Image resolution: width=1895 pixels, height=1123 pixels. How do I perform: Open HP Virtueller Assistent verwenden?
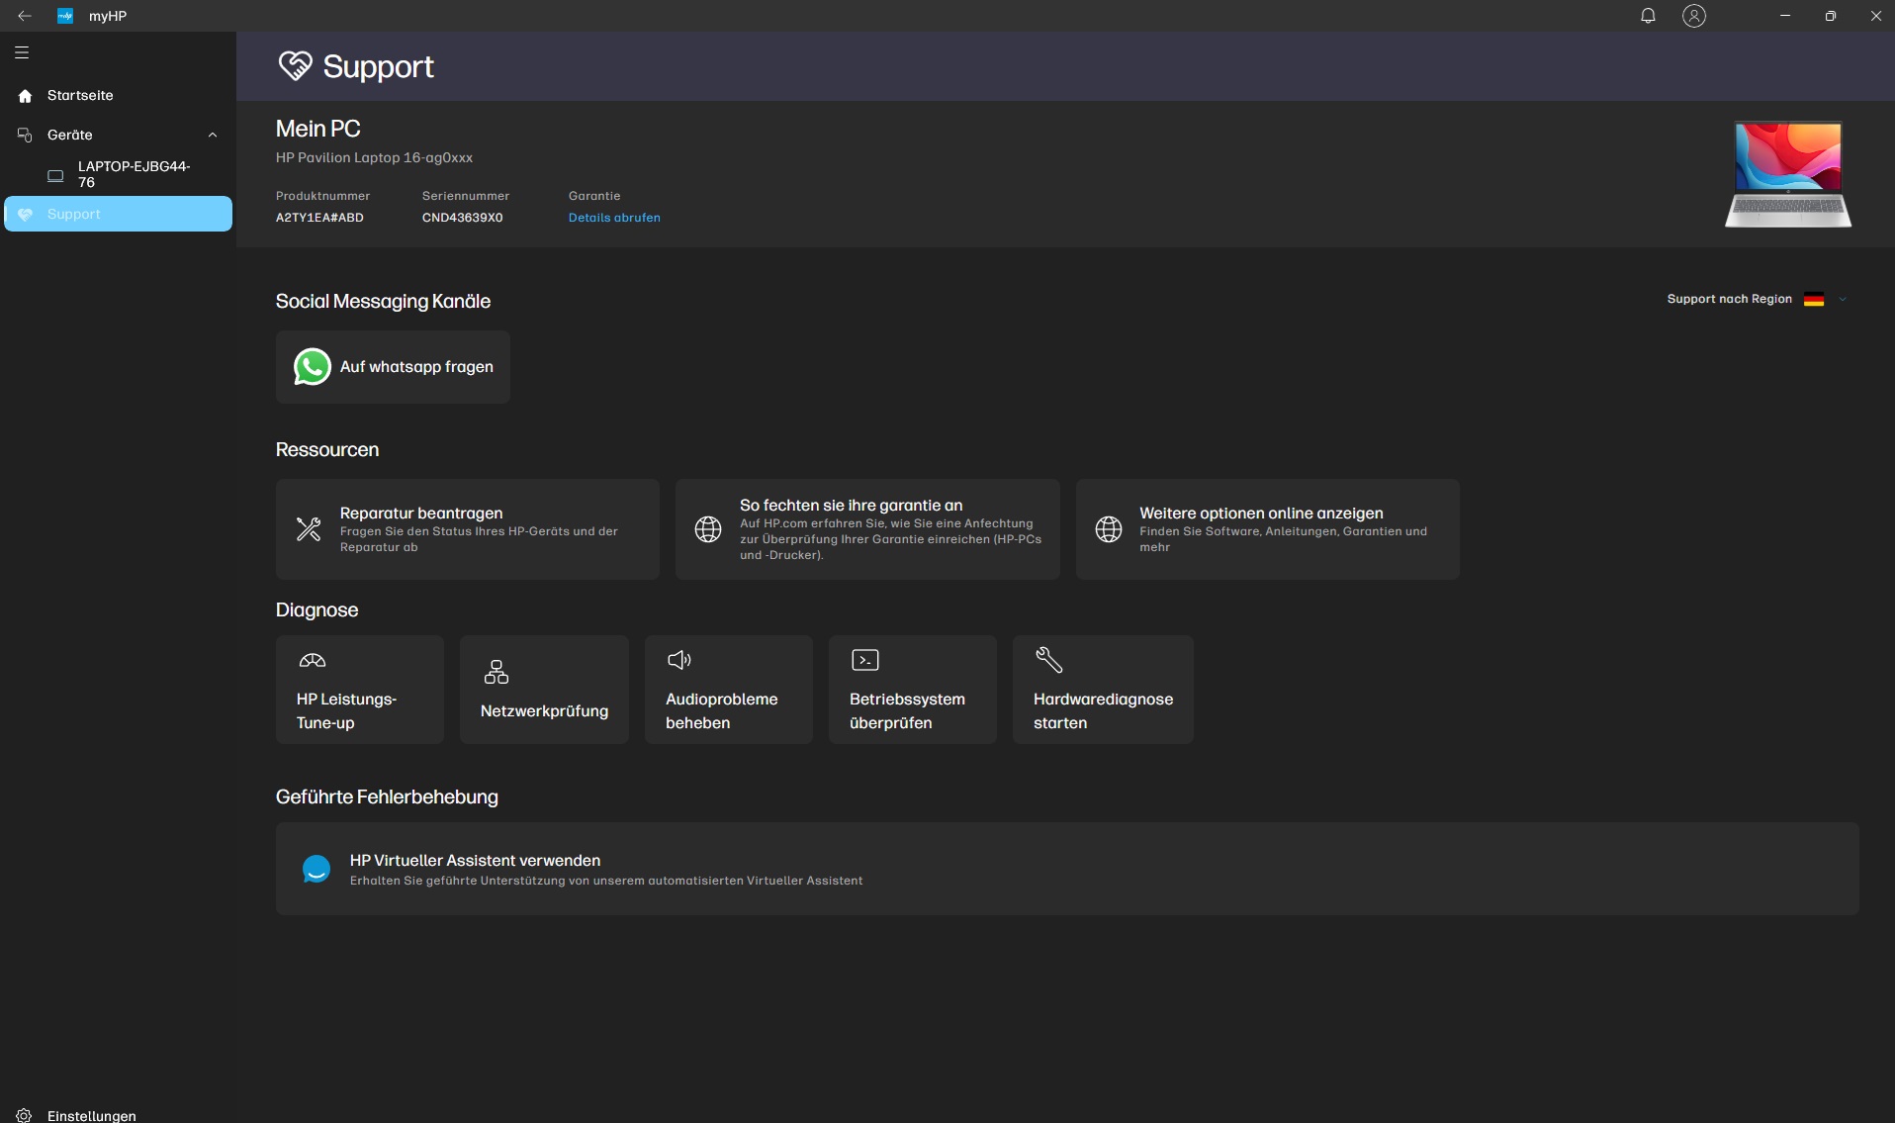click(x=1067, y=869)
